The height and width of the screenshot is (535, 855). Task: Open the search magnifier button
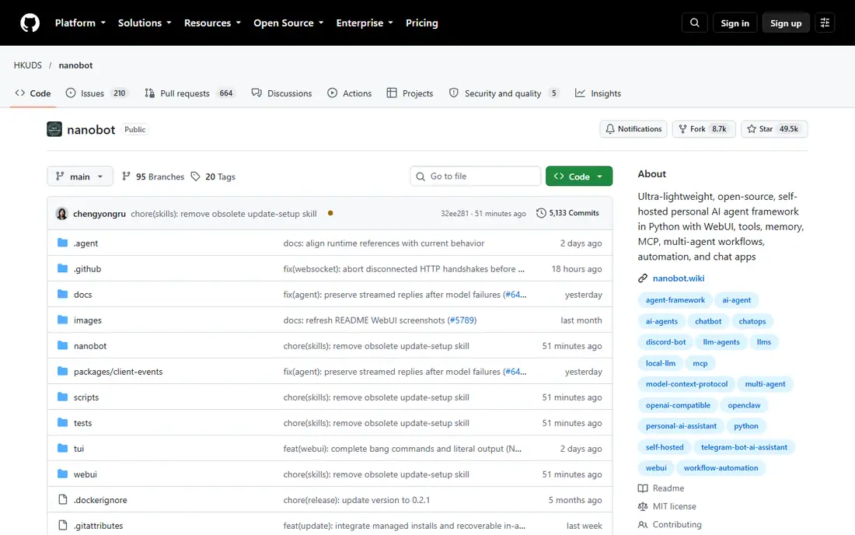[x=695, y=23]
